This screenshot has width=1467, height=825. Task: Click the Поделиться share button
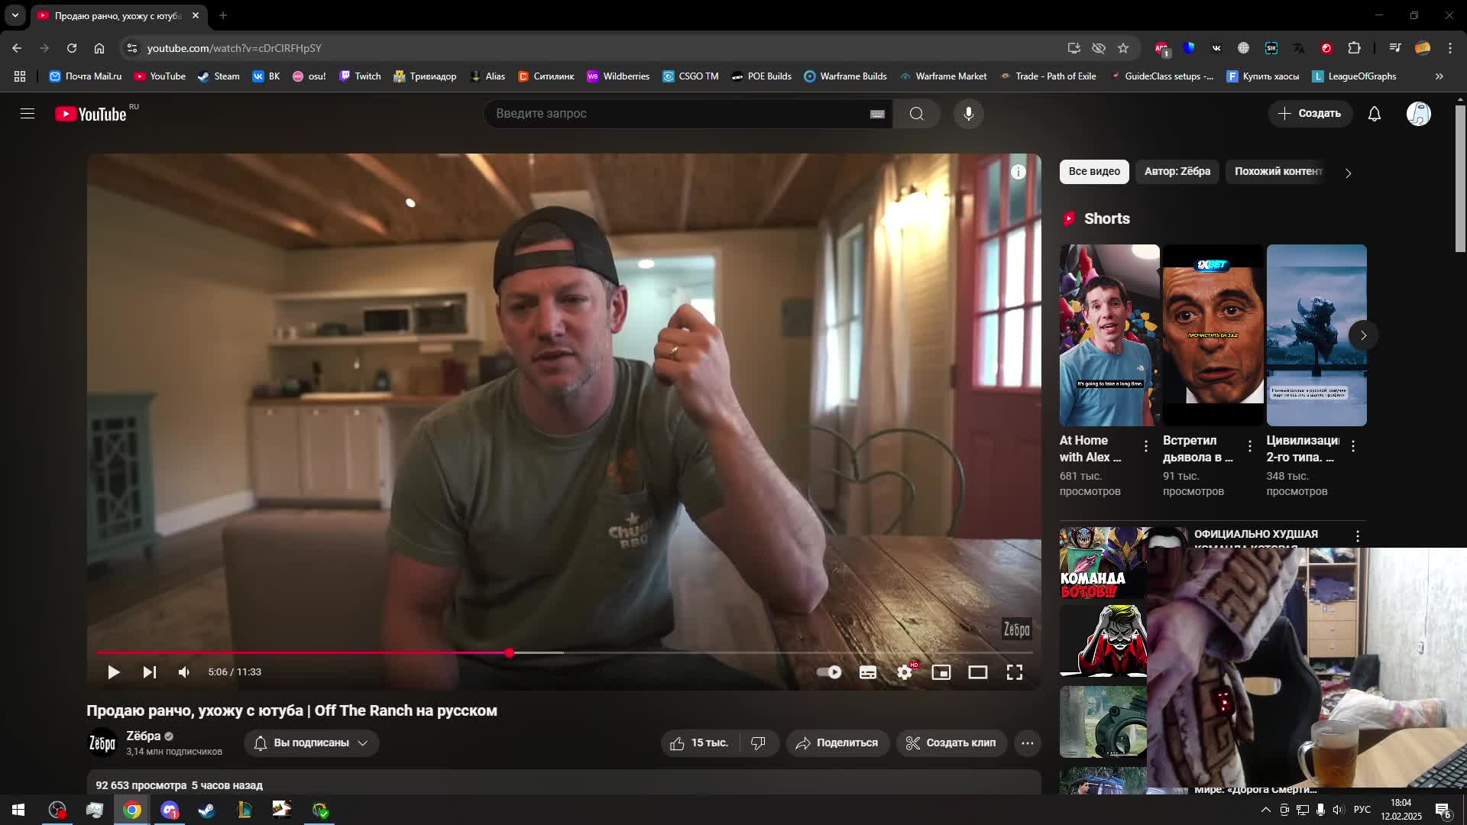click(x=837, y=743)
